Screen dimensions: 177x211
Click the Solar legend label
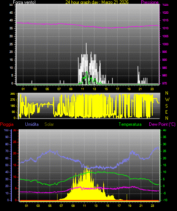coord(49,124)
